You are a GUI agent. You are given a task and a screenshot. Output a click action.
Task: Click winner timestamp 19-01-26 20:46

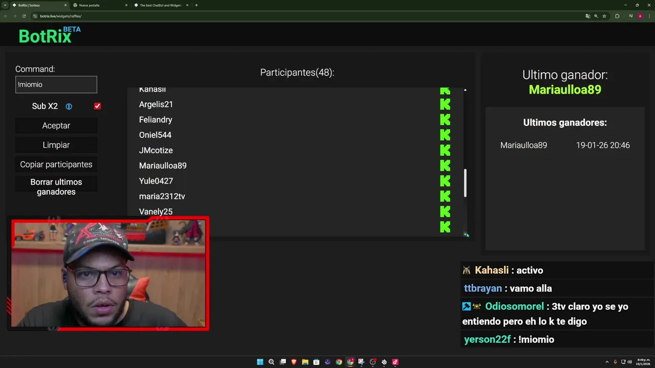coord(603,145)
